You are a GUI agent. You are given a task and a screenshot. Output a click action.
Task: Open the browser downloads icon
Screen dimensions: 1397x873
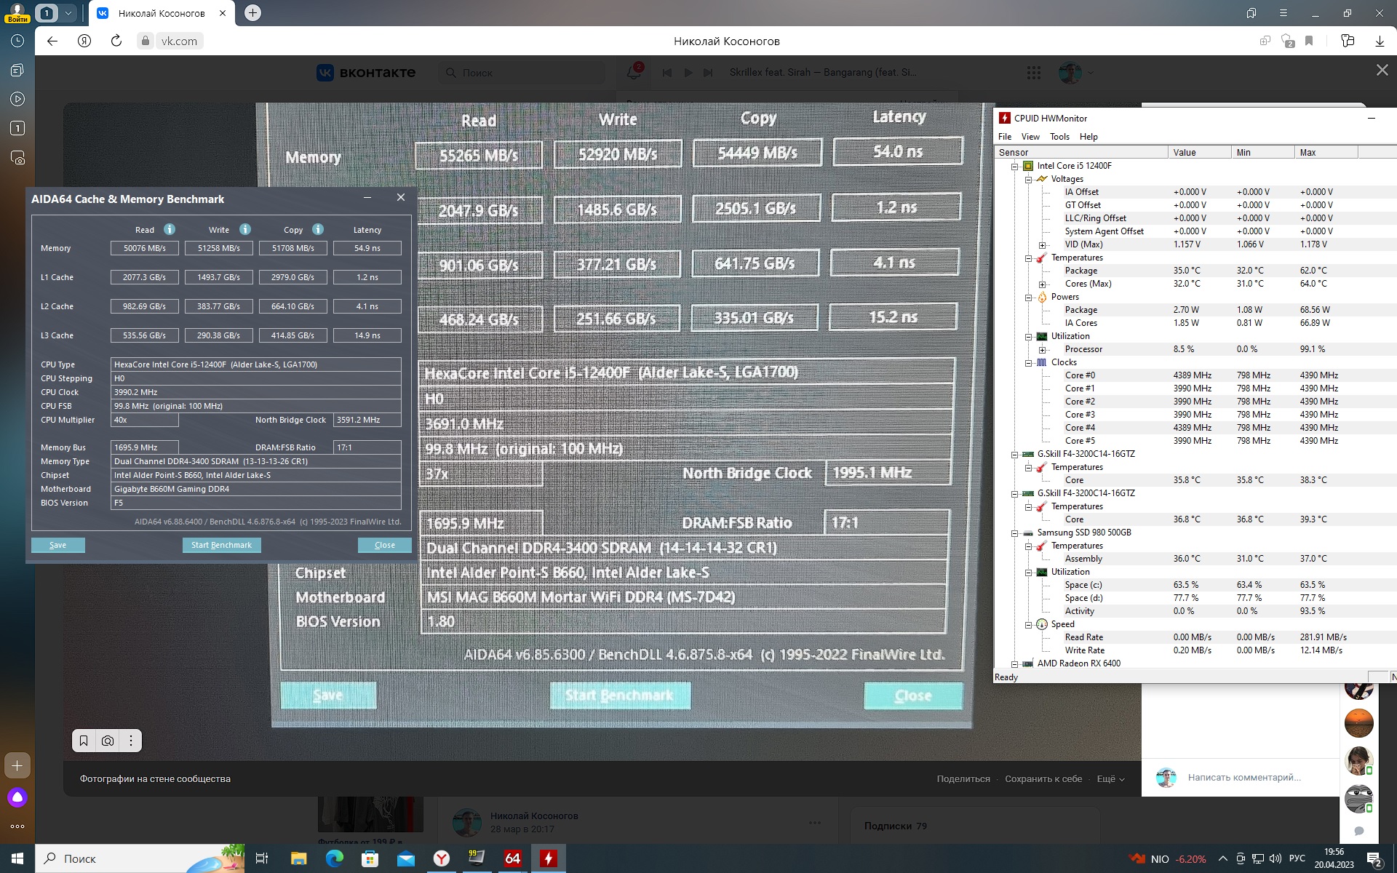[1379, 41]
